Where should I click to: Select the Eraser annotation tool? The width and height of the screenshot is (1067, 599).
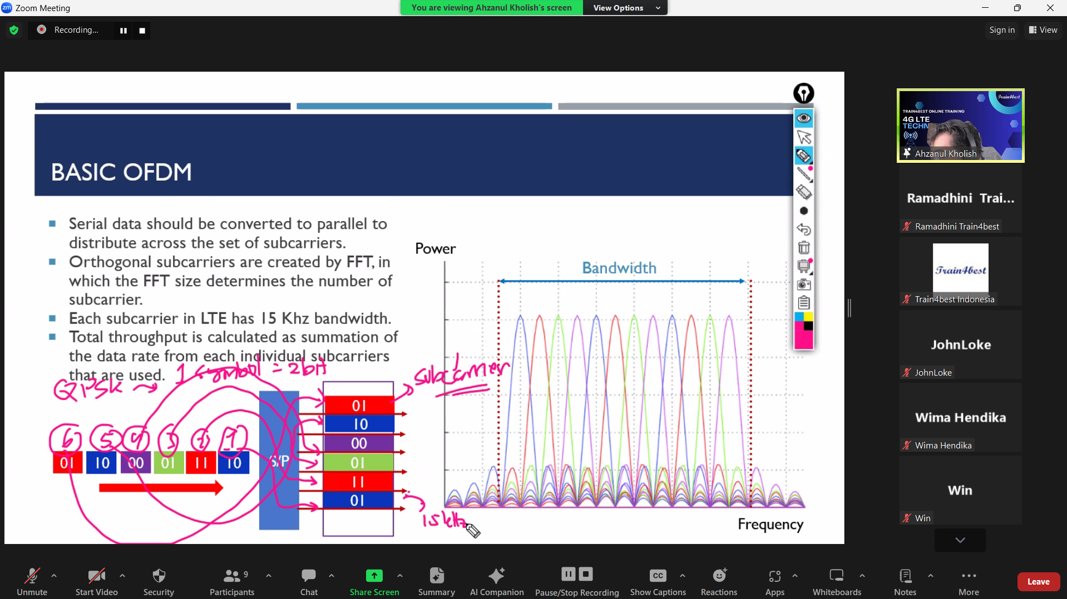click(x=804, y=192)
